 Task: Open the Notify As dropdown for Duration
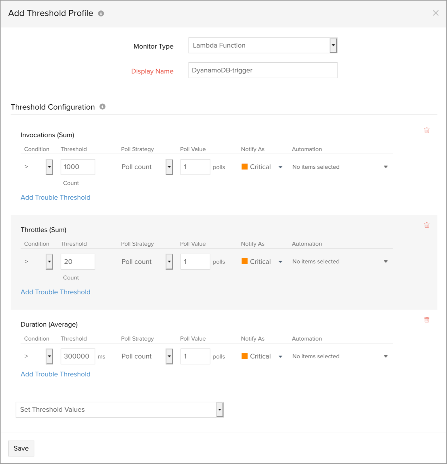pyautogui.click(x=280, y=356)
